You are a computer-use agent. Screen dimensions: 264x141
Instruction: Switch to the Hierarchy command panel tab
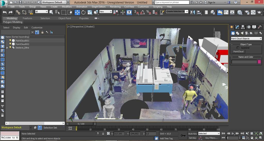[243, 27]
